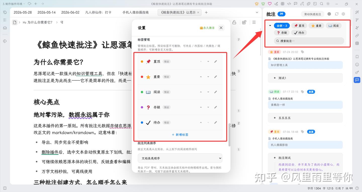Open the comment bubble icon in top toolbar
Viewport: 362px width, 192px height.
296,4
